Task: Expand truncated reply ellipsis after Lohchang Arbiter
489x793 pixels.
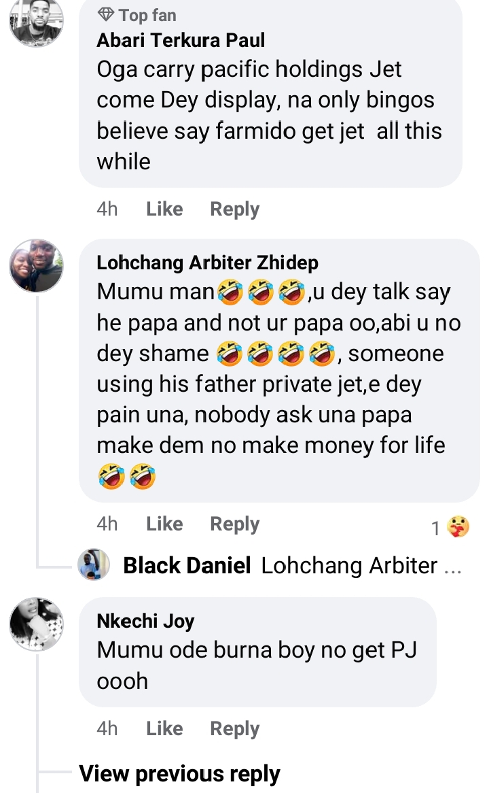Action: point(452,566)
